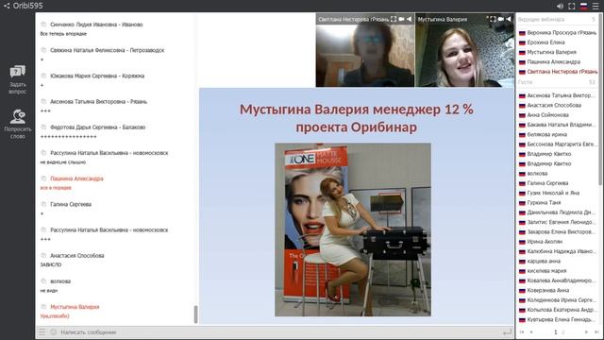This screenshot has width=604, height=340.
Task: Click the chat options menu icon beside message field
Action: [x=42, y=331]
